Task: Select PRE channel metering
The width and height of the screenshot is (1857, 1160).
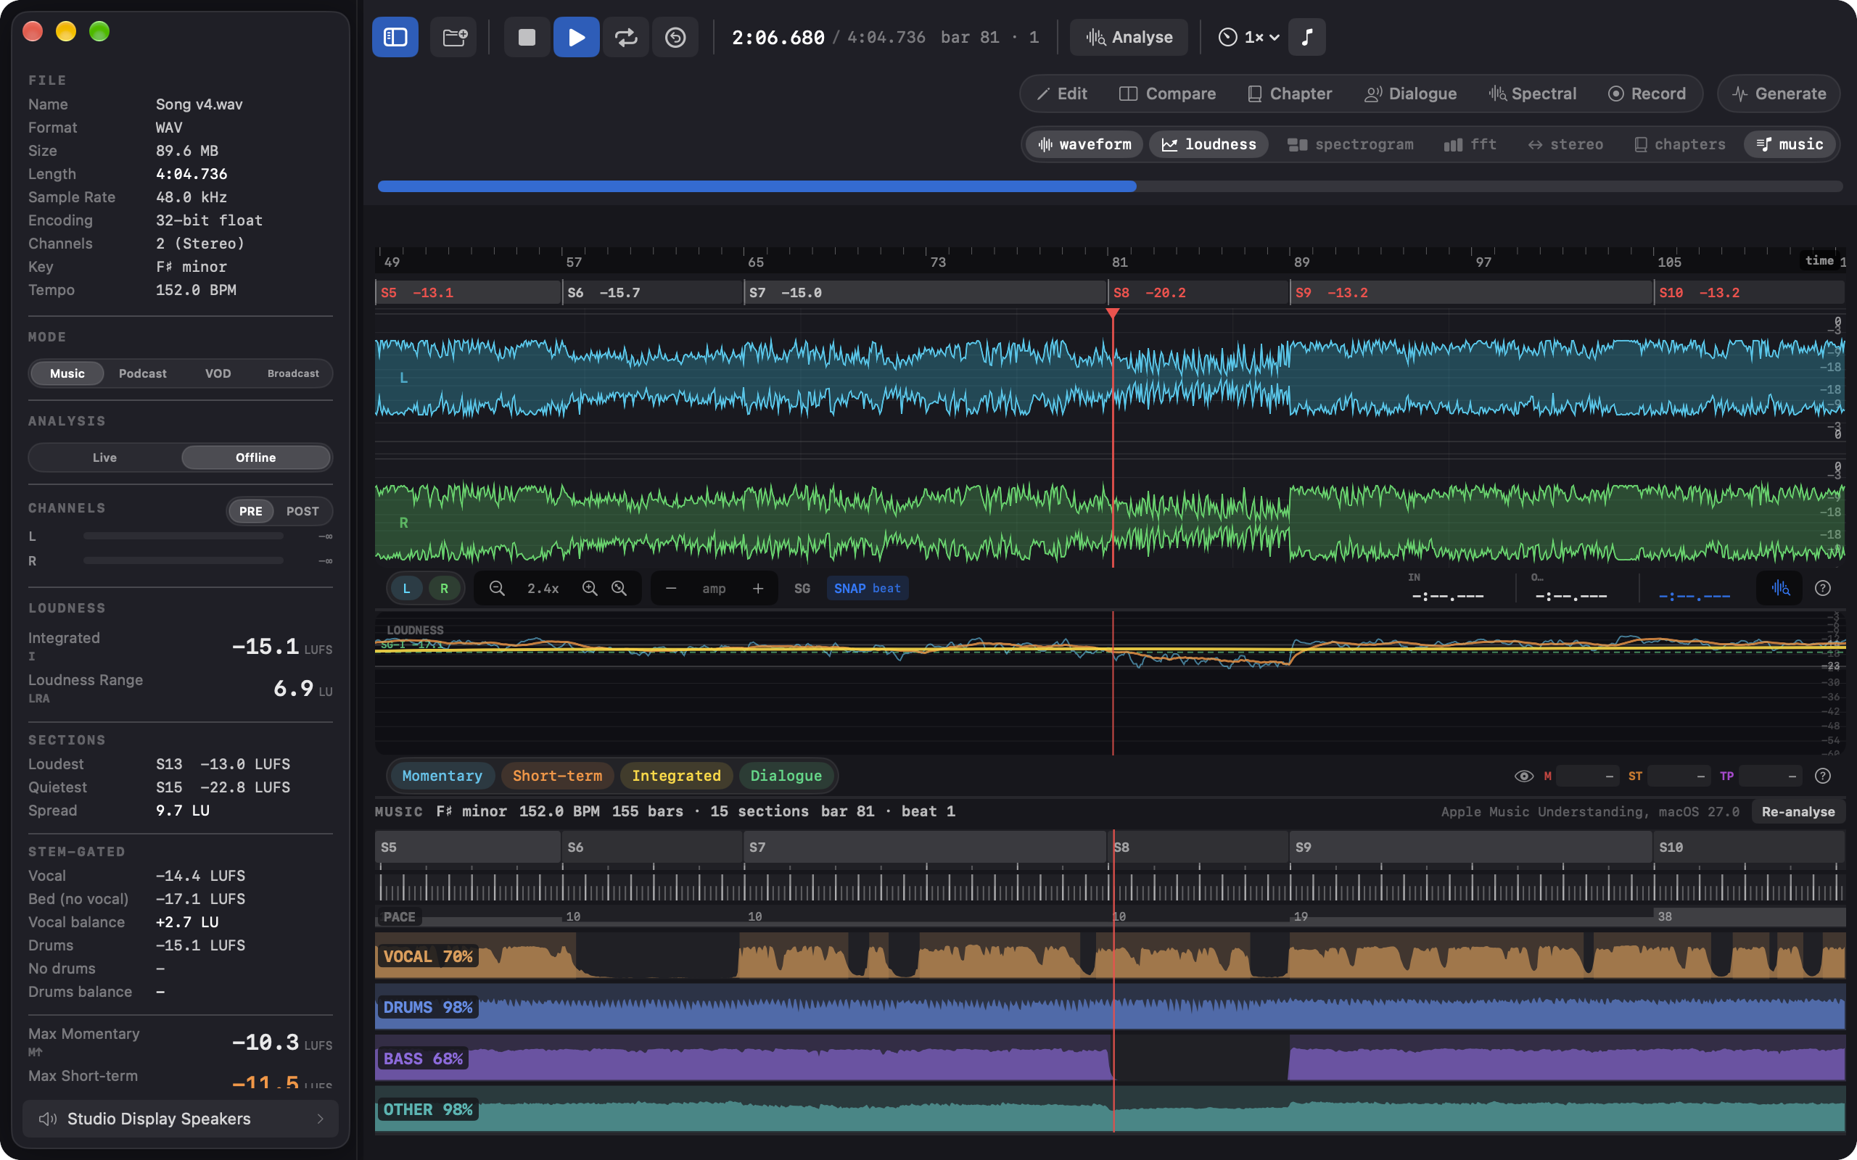Action: tap(251, 511)
